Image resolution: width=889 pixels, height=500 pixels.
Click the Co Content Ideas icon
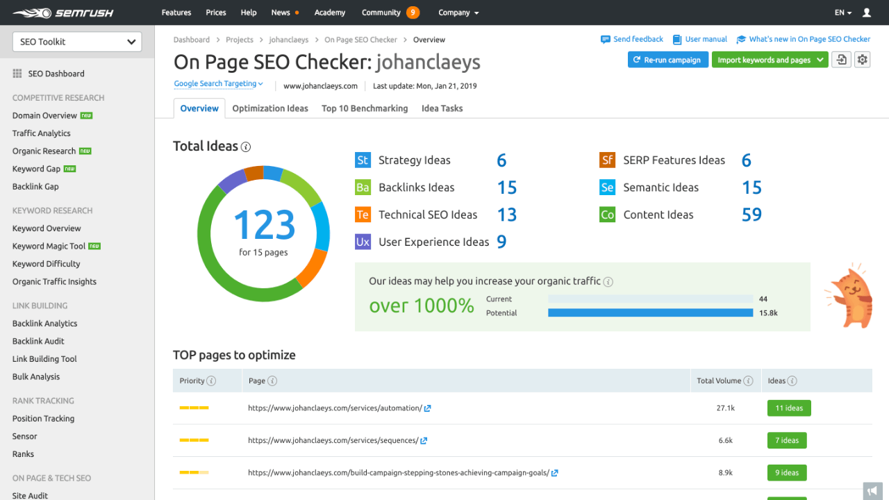[608, 215]
